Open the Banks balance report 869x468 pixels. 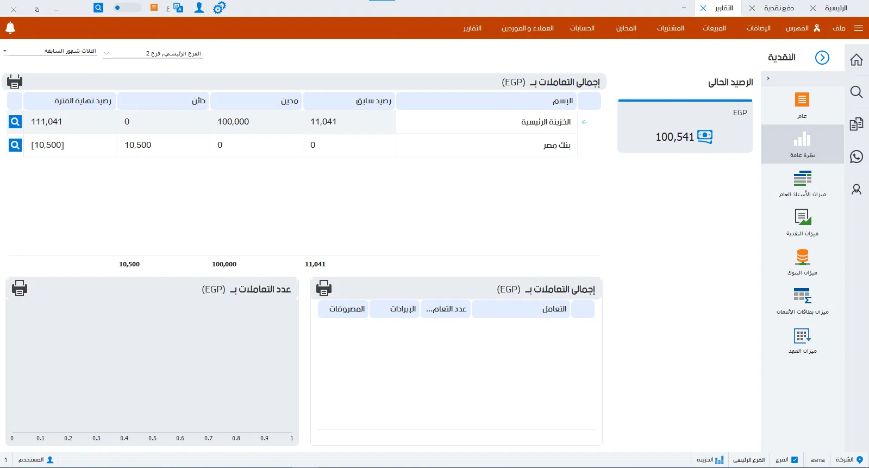[x=802, y=262]
